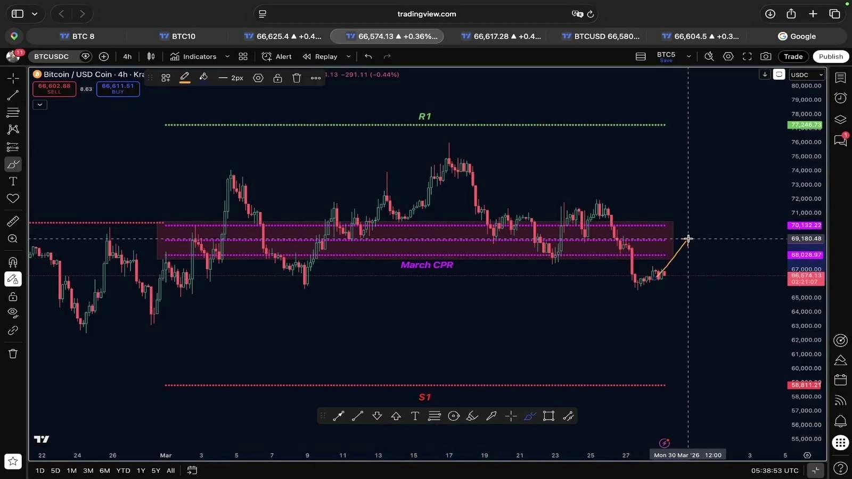Click the blue BUY price button

(118, 88)
